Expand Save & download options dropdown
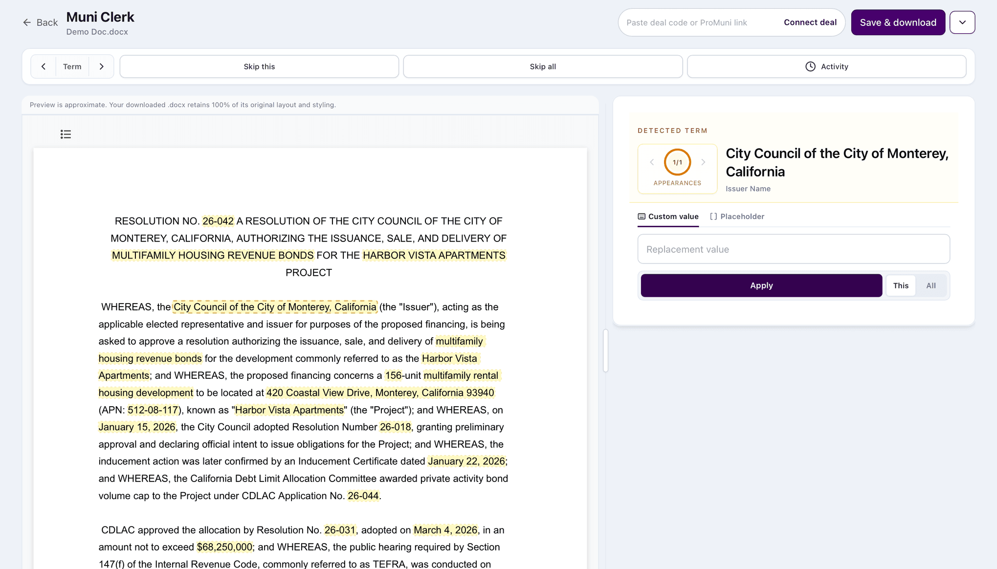Image resolution: width=997 pixels, height=569 pixels. click(x=962, y=22)
